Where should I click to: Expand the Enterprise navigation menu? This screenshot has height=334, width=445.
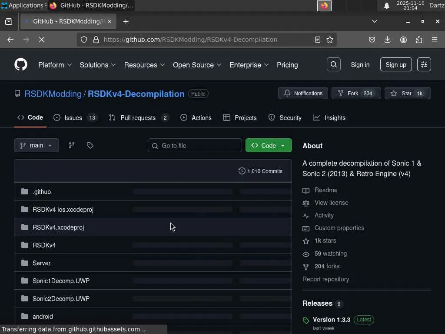249,65
